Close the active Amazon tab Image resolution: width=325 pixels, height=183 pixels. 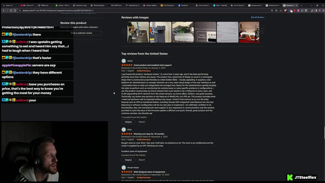(x=297, y=5)
